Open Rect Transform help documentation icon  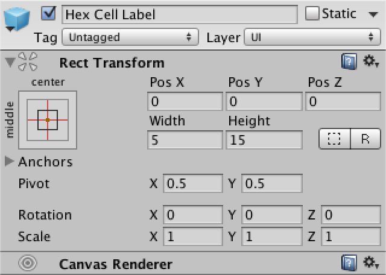[349, 62]
